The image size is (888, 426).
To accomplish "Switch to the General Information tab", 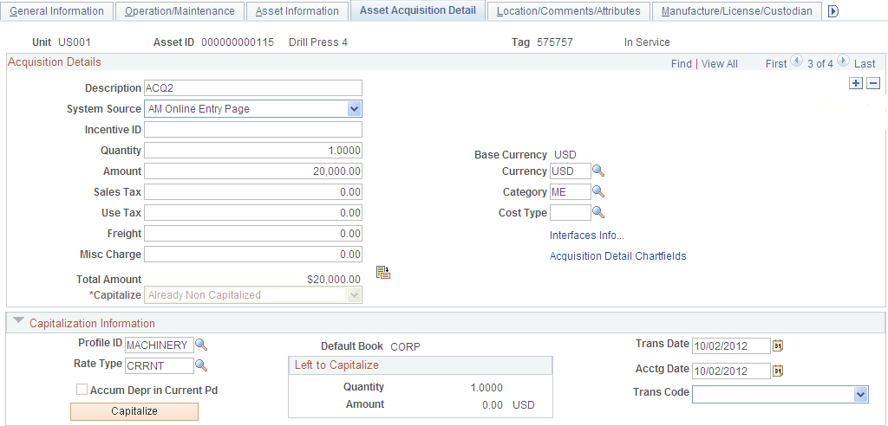I will pyautogui.click(x=57, y=10).
